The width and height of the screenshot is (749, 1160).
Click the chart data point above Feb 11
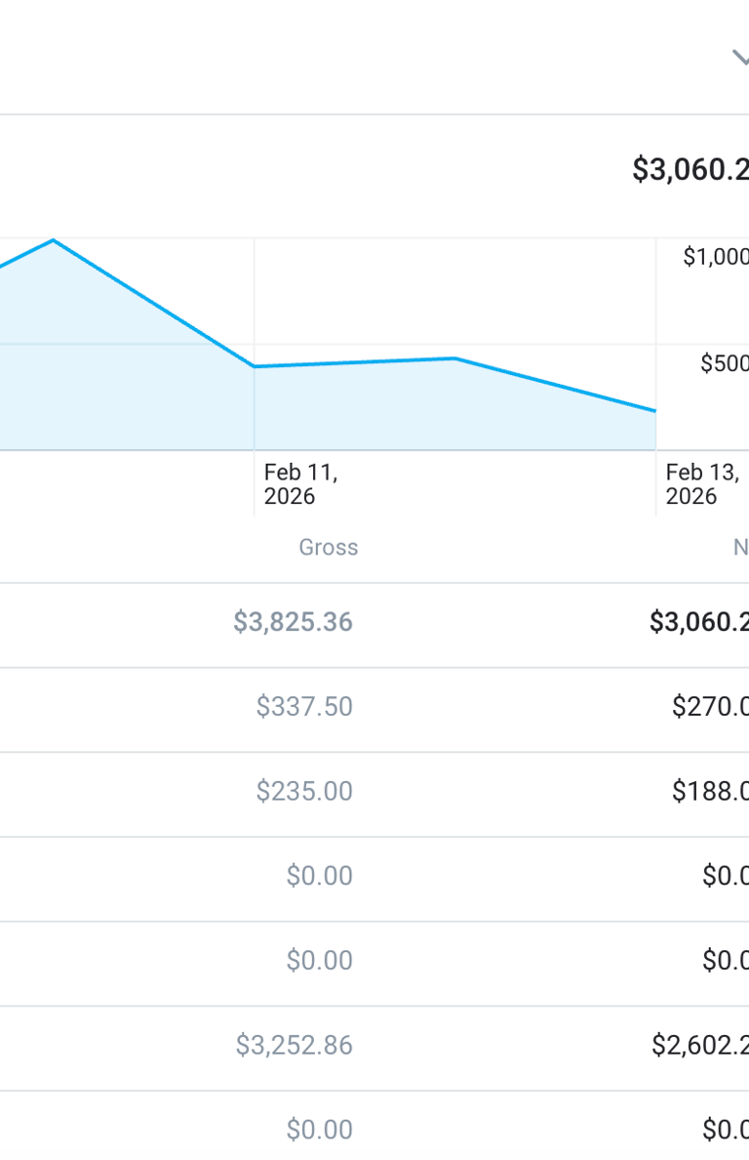pos(255,366)
